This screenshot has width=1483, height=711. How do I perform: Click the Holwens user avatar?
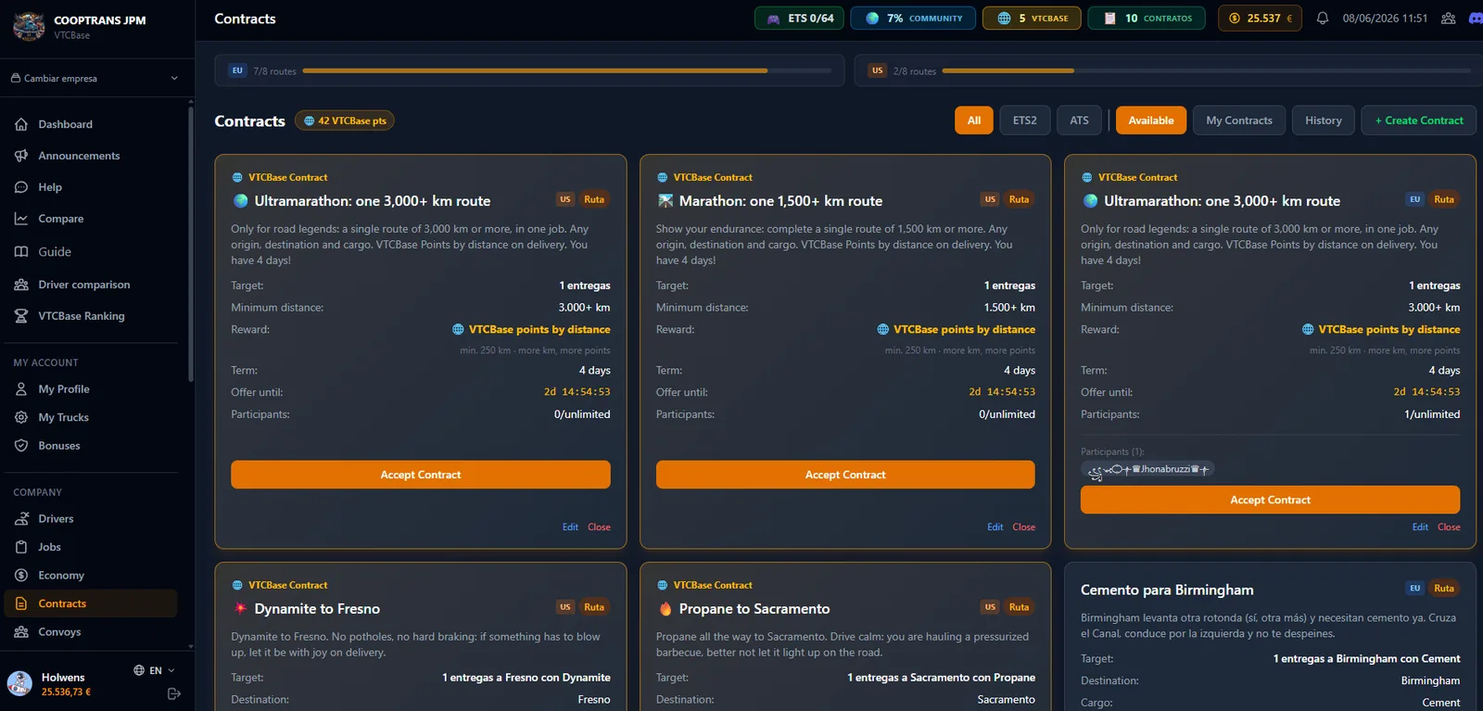click(x=19, y=684)
